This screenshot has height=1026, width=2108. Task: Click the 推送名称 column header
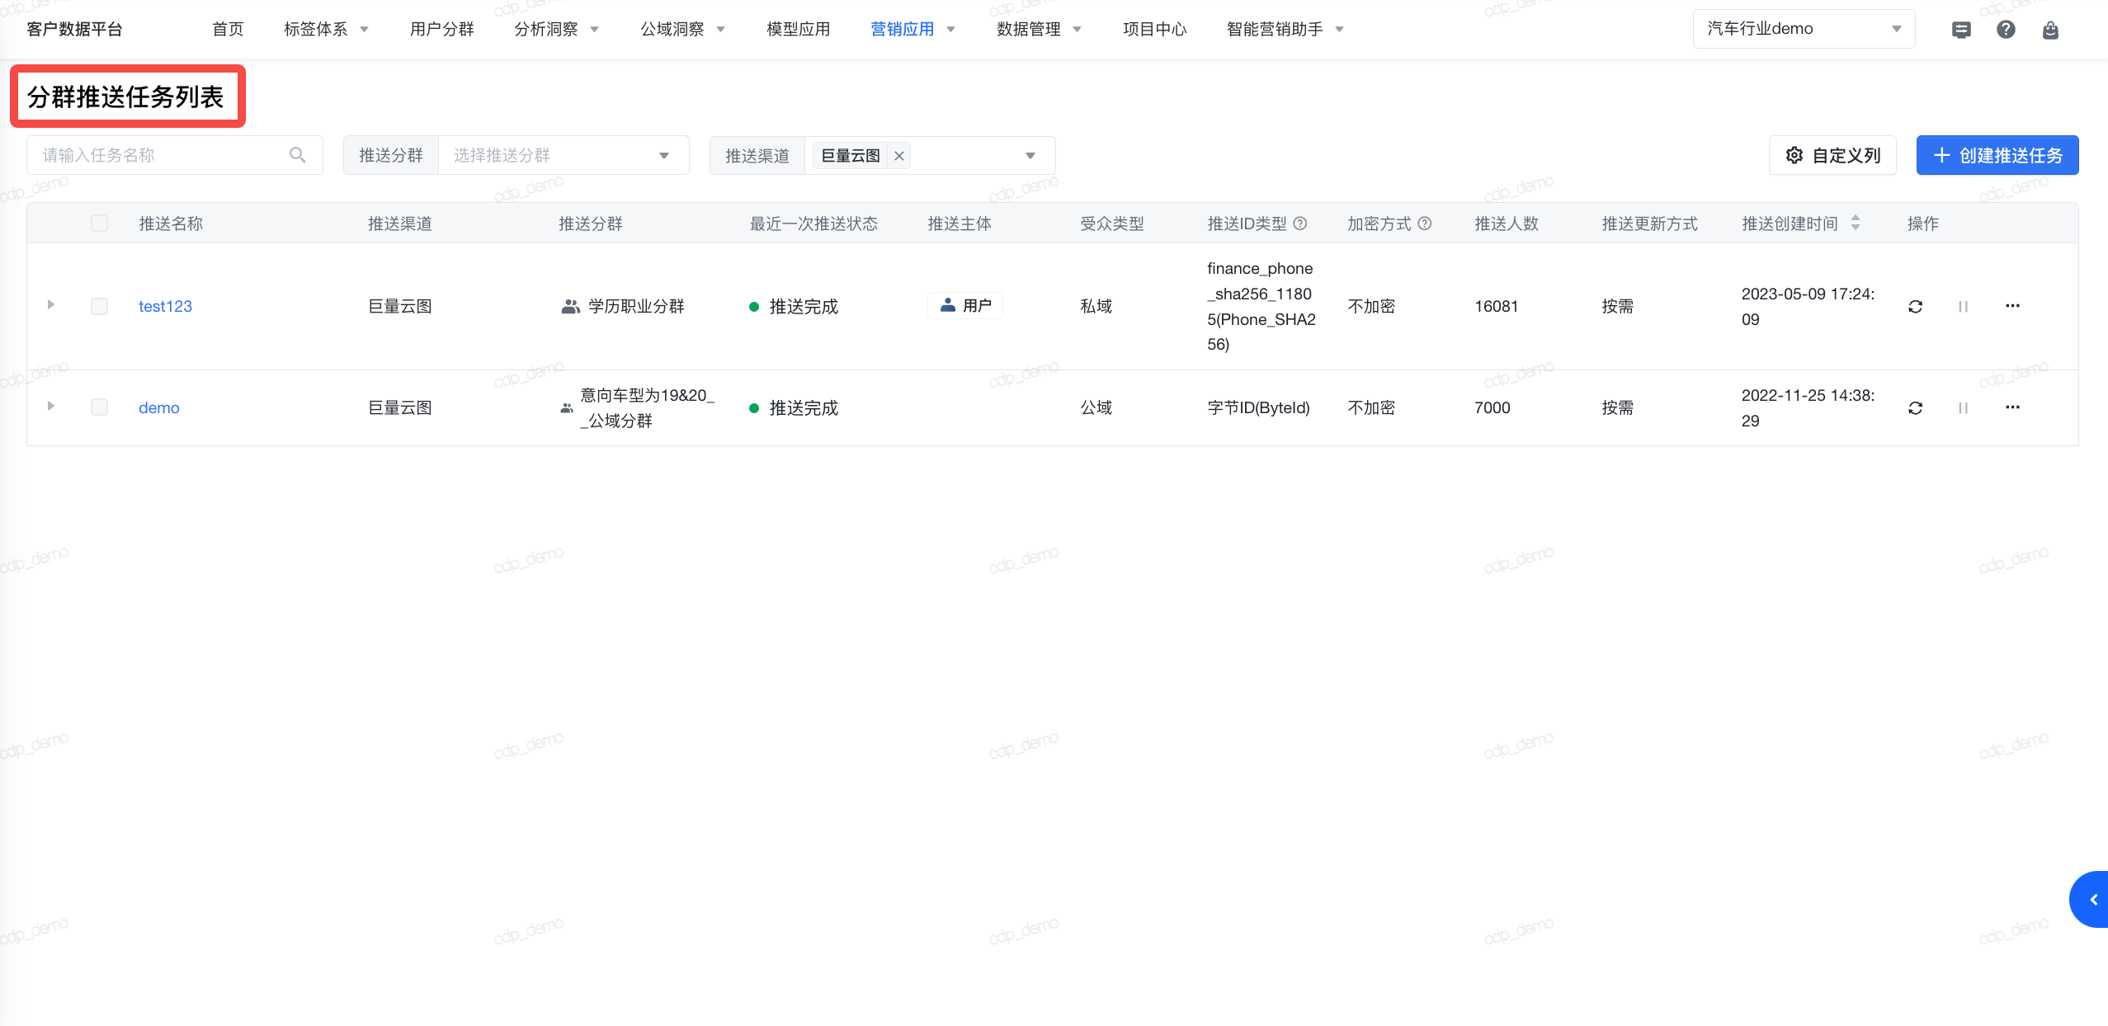tap(171, 224)
